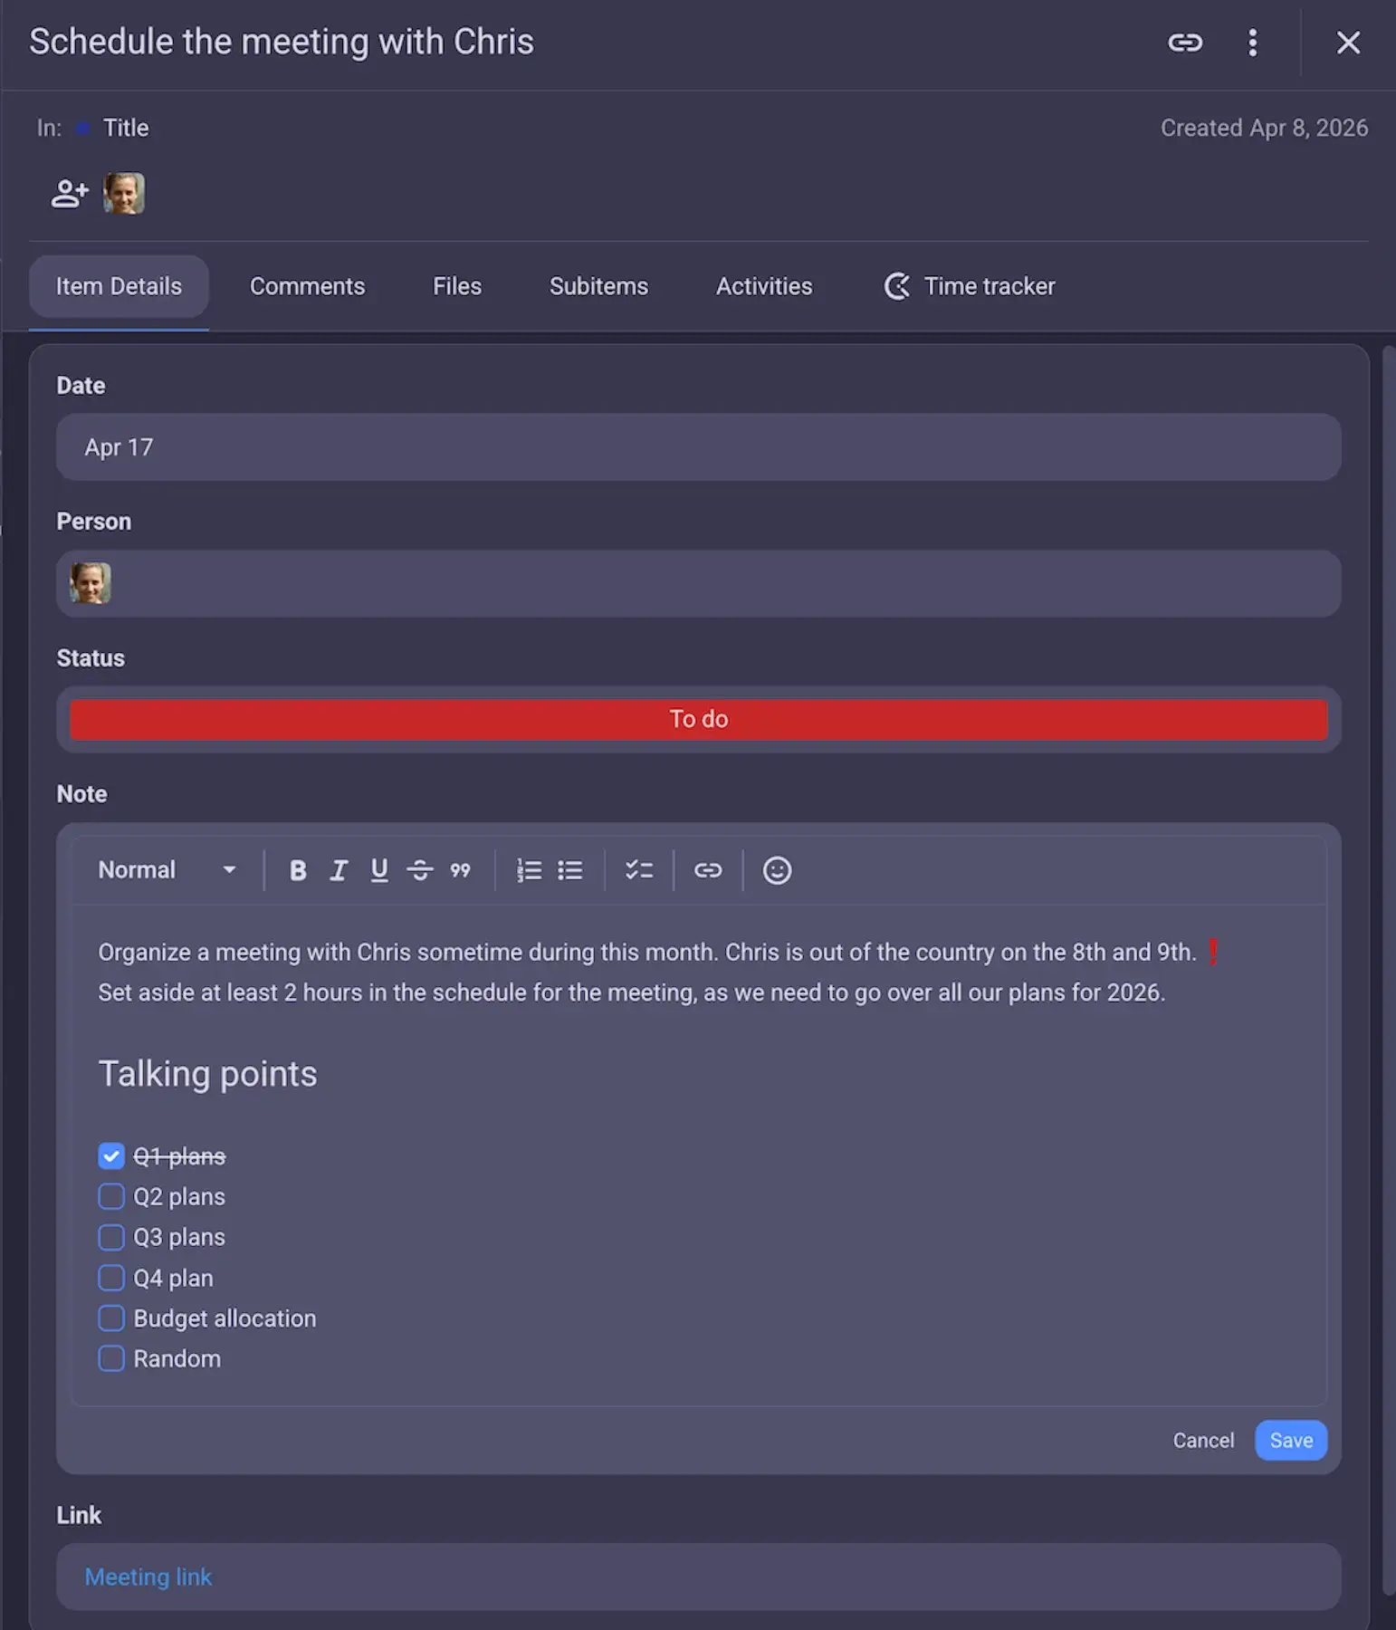Click the Time tracker clock icon
This screenshot has width=1396, height=1630.
point(896,286)
